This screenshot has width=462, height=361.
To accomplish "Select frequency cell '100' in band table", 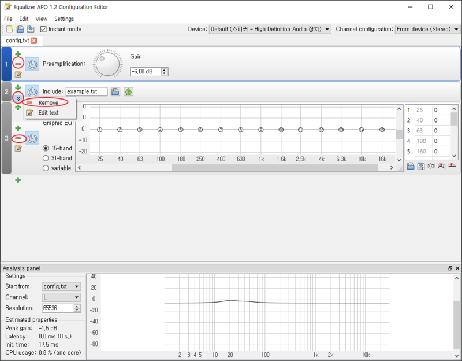I will tap(423, 141).
